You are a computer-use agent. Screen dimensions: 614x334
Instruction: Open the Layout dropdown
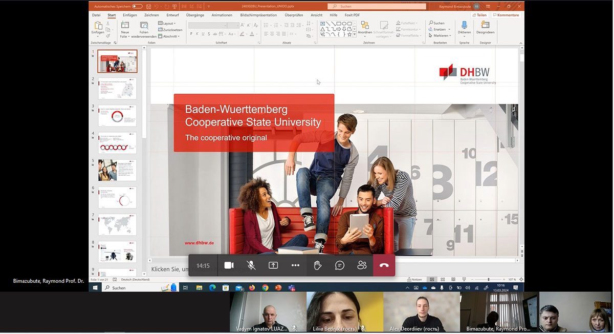(x=167, y=24)
